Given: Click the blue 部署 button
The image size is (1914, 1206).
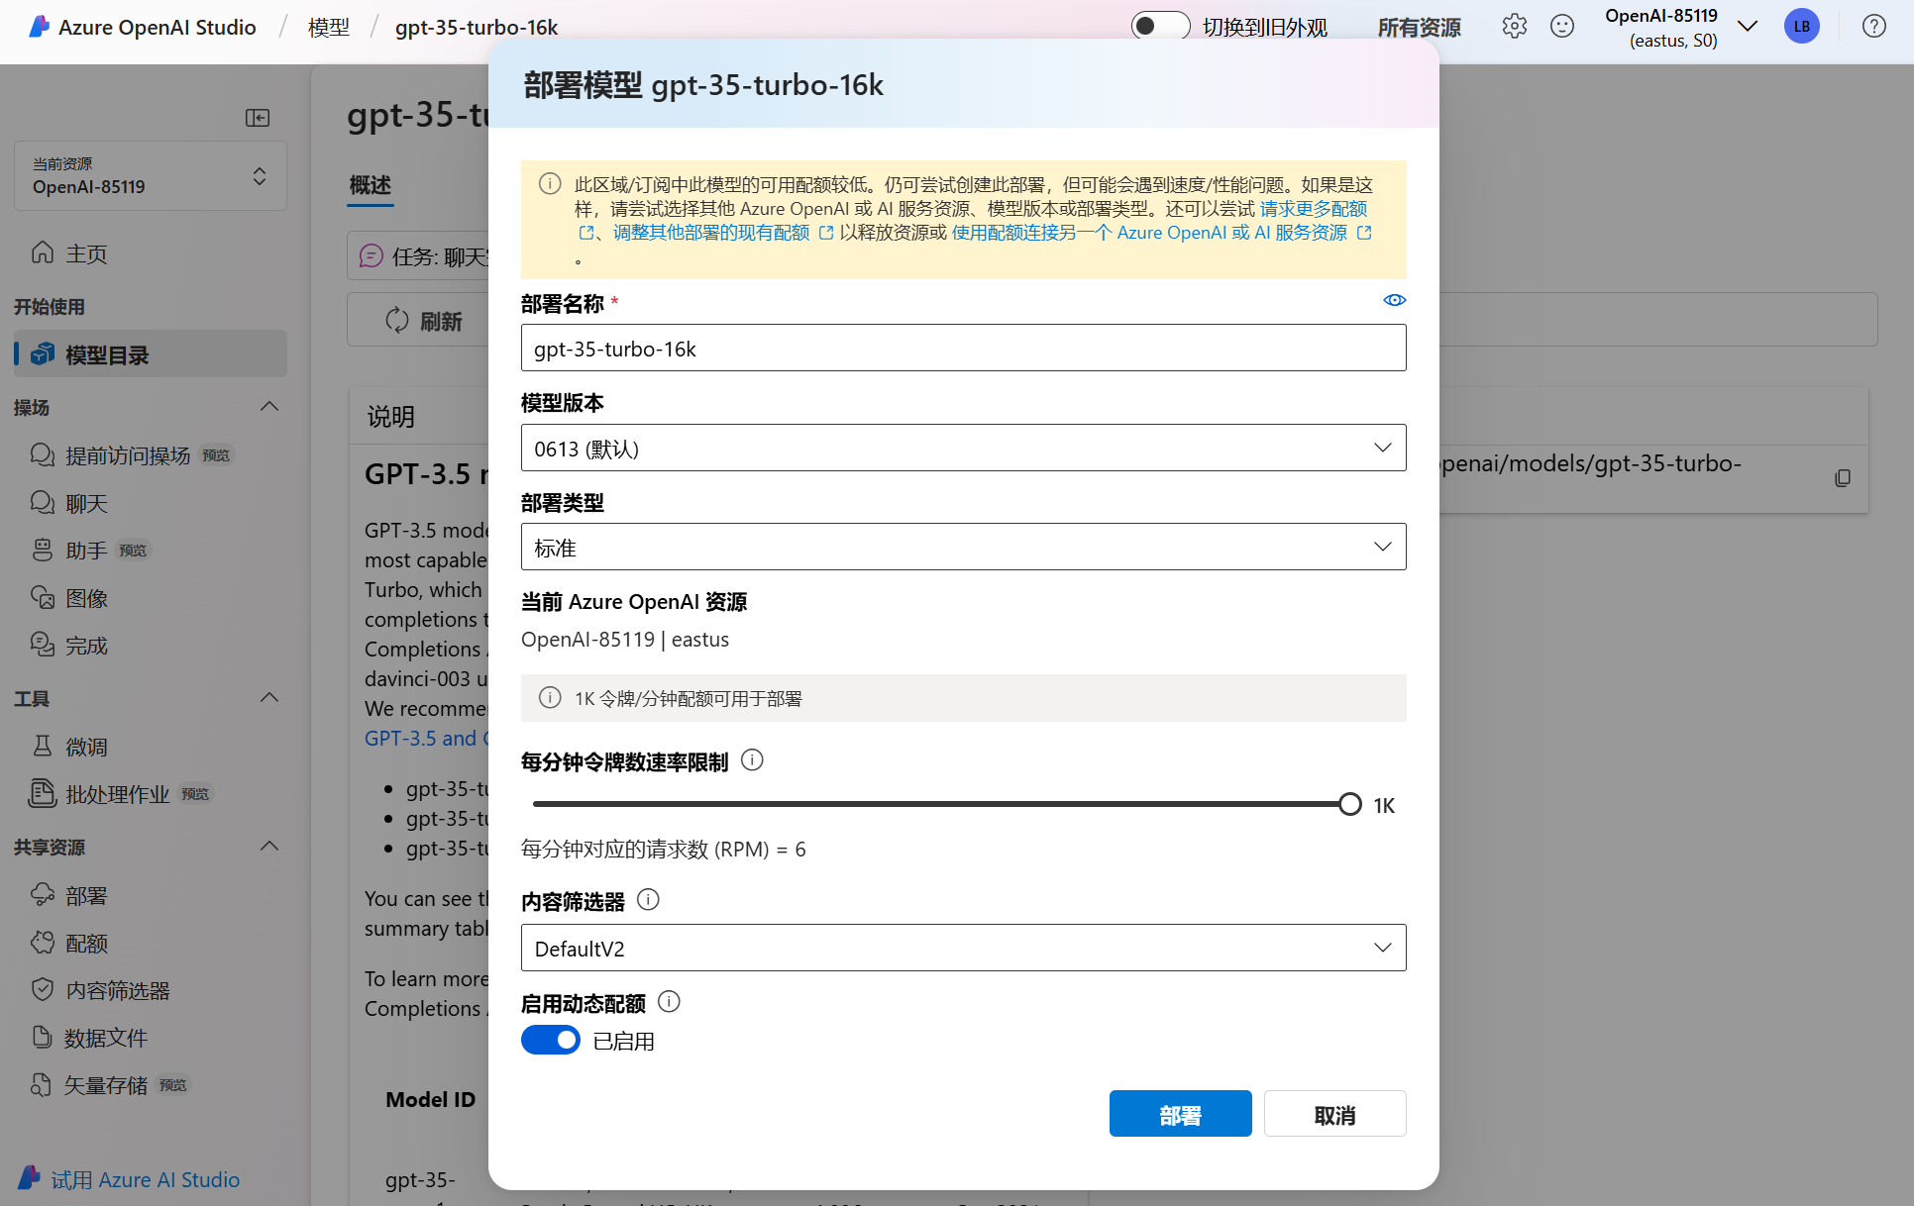Looking at the screenshot, I should click(1181, 1114).
